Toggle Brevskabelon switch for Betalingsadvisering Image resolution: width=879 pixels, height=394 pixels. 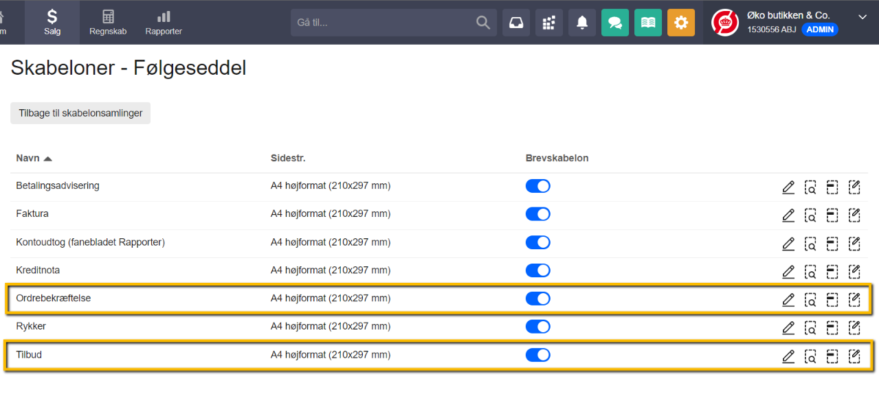[538, 186]
